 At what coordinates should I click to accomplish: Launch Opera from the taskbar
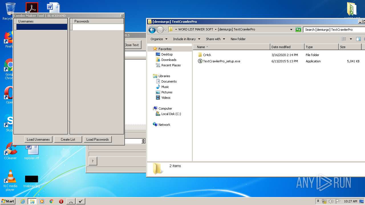coord(61,201)
